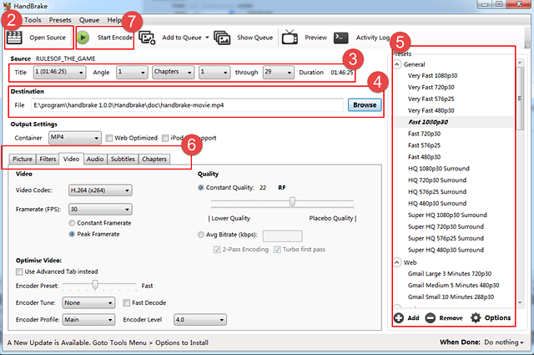Click the Add preset plus icon
This screenshot has width=534, height=355.
tap(399, 317)
